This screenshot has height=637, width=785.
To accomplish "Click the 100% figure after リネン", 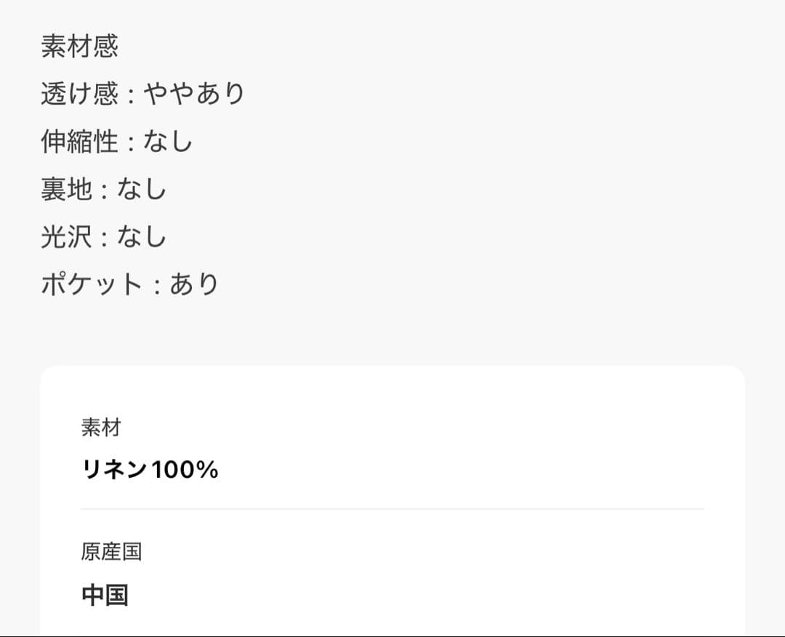I will [185, 470].
